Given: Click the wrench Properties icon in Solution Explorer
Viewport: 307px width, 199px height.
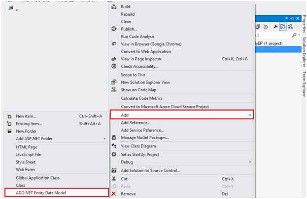Looking at the screenshot, I should pyautogui.click(x=275, y=27).
